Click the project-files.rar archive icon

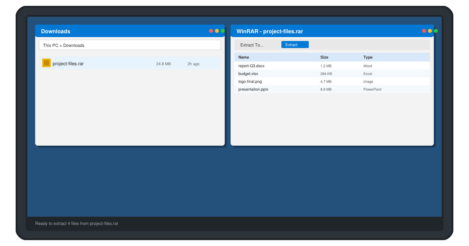pos(47,63)
